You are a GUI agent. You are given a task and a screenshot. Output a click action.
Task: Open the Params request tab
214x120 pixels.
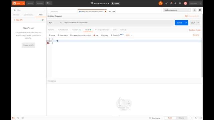(51, 30)
